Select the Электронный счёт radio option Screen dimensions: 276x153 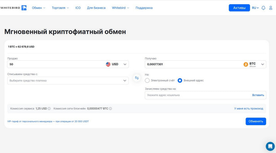(147, 80)
